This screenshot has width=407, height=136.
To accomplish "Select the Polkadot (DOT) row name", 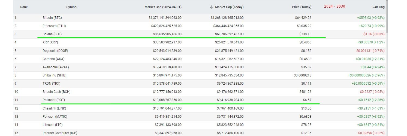I will coord(54,100).
